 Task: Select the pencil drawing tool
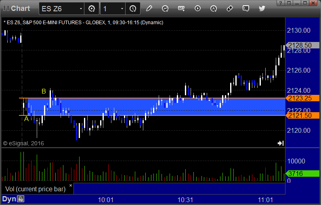[149, 8]
